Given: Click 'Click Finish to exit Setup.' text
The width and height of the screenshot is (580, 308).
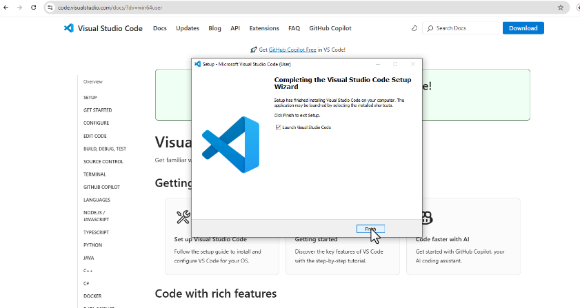Looking at the screenshot, I should click(x=297, y=115).
